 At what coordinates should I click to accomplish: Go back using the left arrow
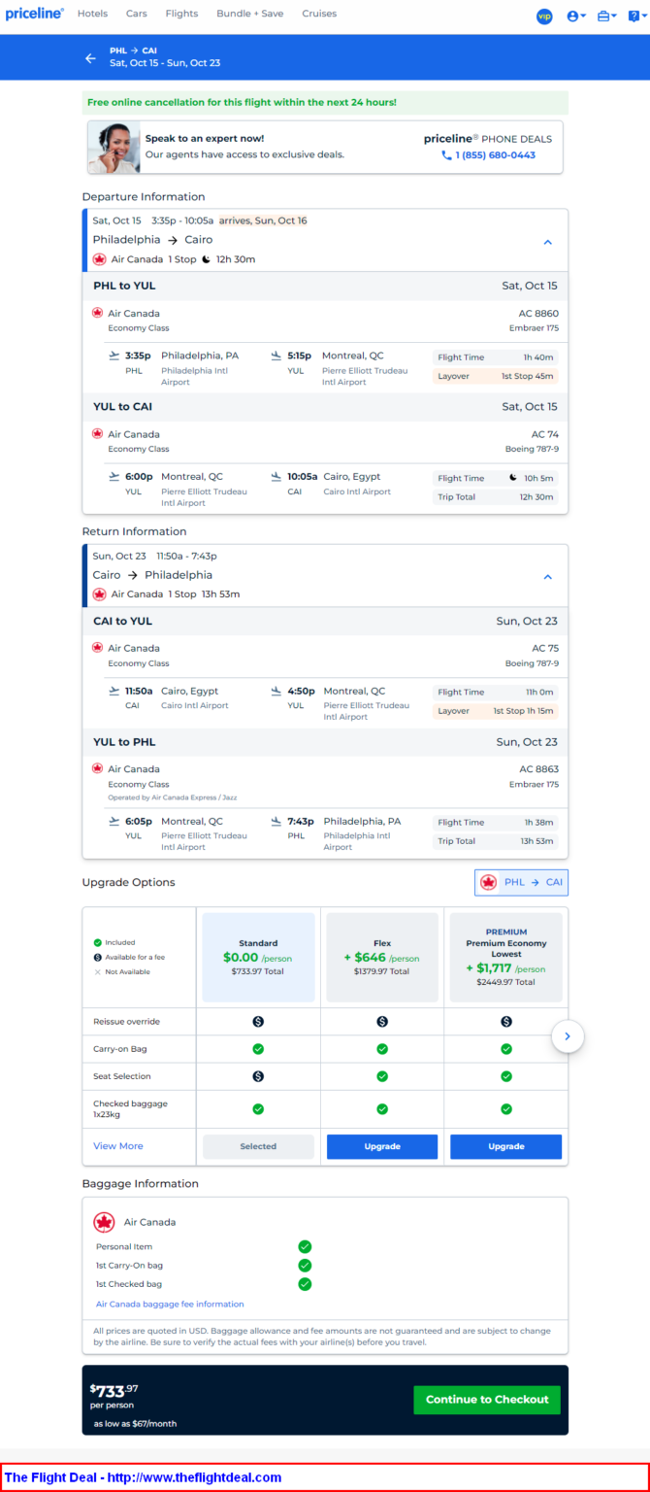click(x=90, y=58)
